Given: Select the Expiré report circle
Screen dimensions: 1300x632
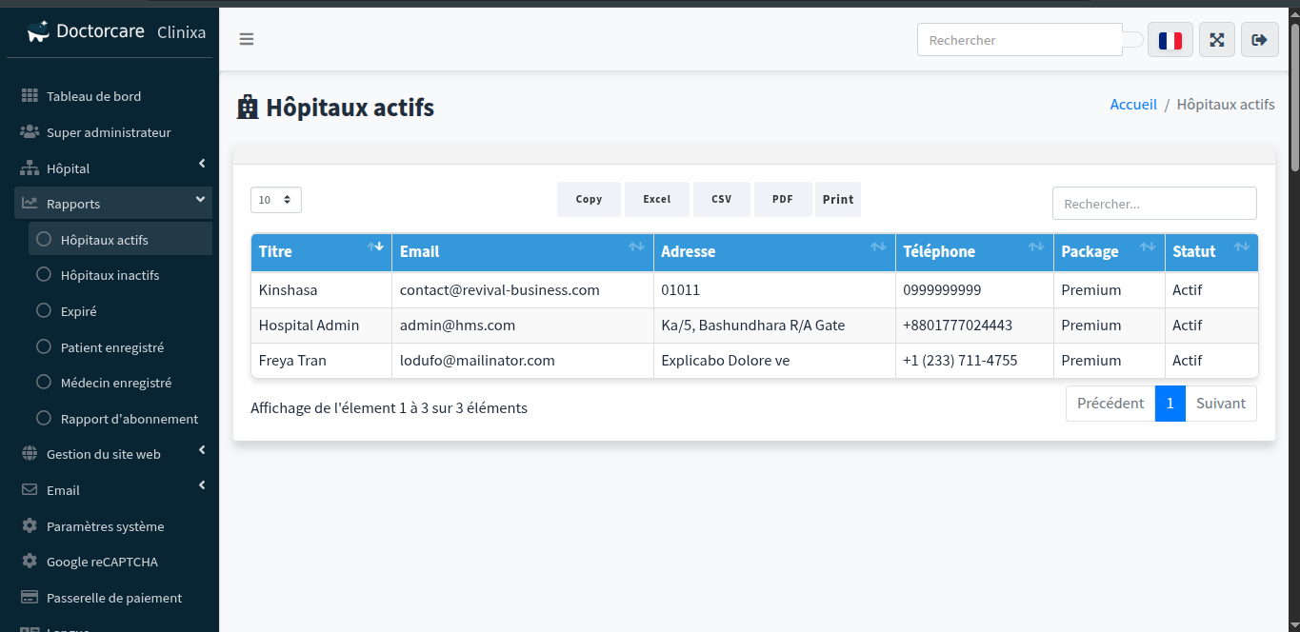Looking at the screenshot, I should (x=43, y=311).
